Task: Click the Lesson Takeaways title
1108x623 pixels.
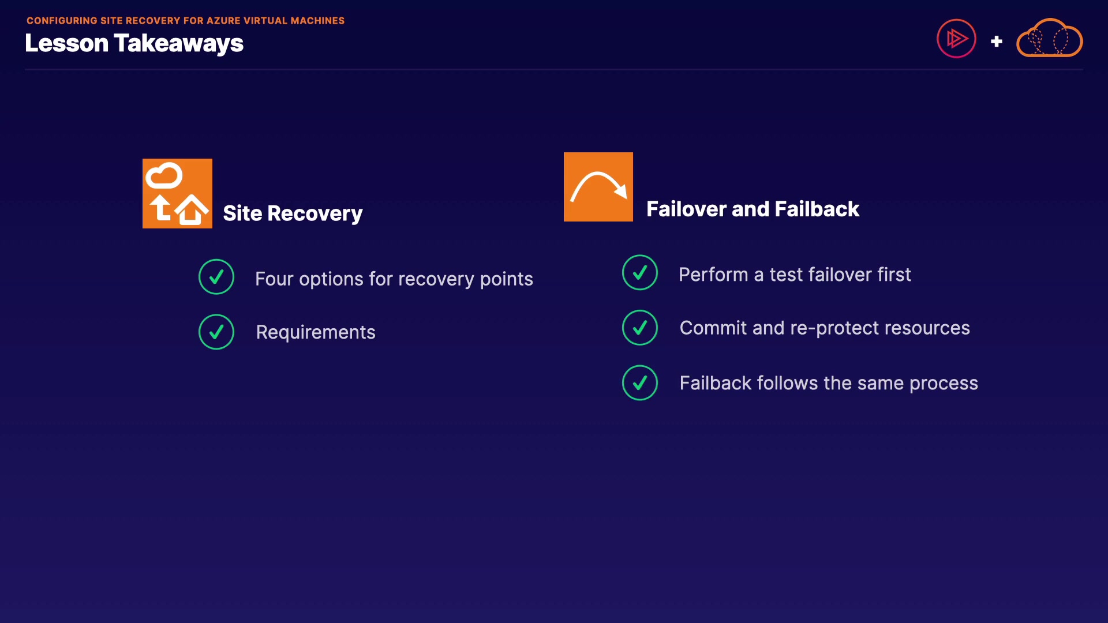Action: 134,43
